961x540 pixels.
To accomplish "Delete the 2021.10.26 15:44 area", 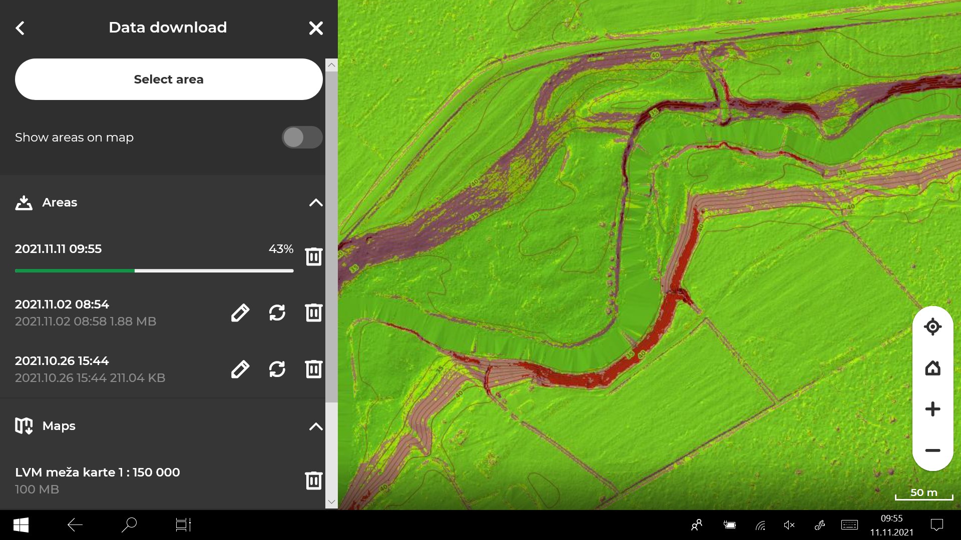I will (x=314, y=369).
